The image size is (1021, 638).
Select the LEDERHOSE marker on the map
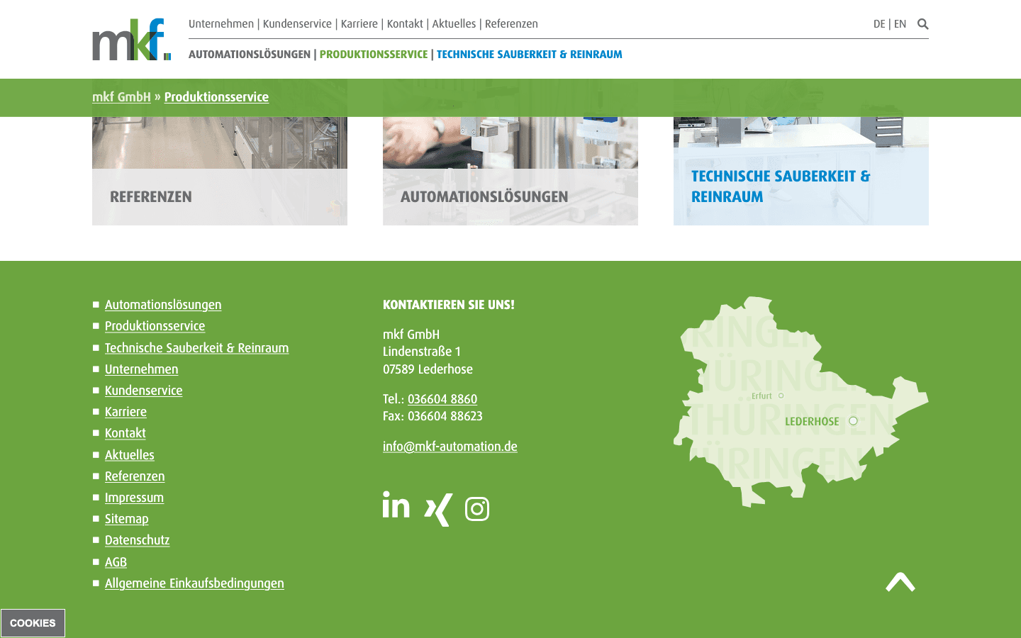pos(852,420)
